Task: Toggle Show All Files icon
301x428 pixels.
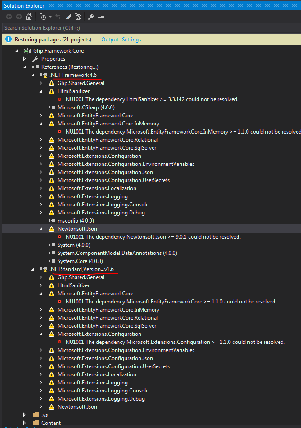Action: [x=78, y=17]
